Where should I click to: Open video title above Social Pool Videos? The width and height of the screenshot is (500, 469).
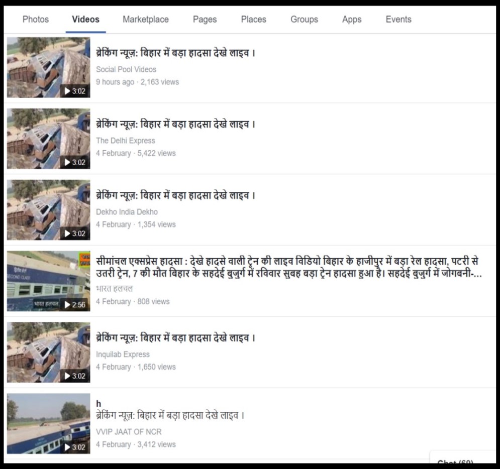point(176,53)
